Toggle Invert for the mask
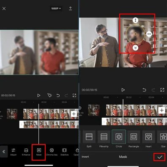The height and width of the screenshot is (167, 167). [x=85, y=157]
